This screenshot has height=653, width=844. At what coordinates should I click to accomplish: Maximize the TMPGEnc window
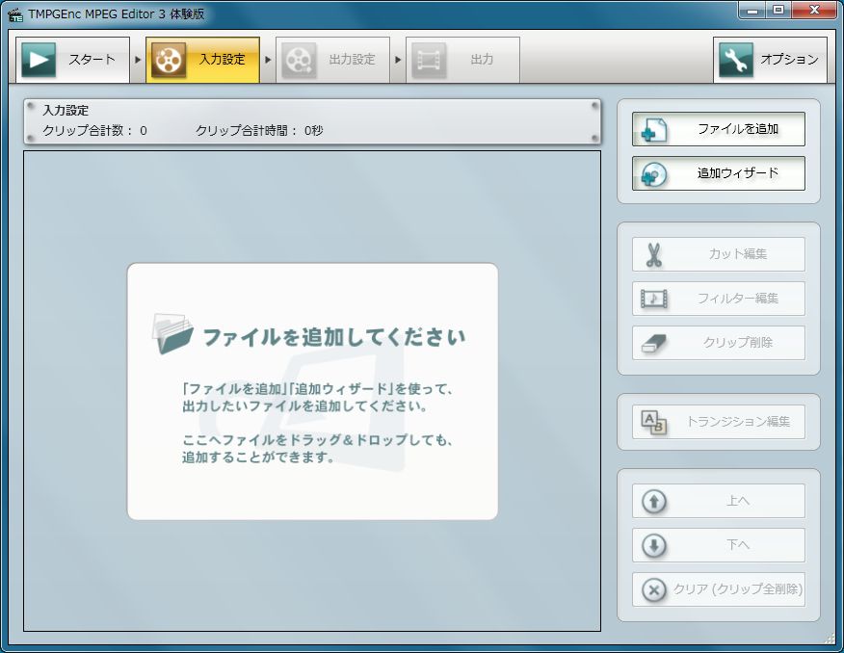pyautogui.click(x=778, y=11)
